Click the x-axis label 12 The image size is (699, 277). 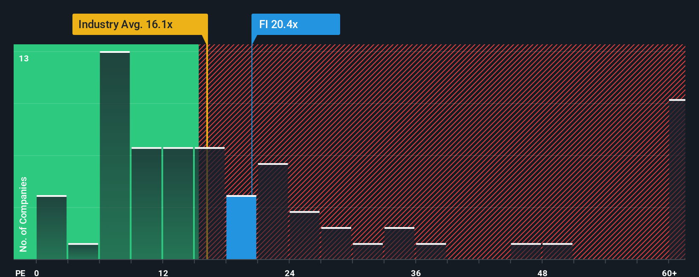coord(163,273)
